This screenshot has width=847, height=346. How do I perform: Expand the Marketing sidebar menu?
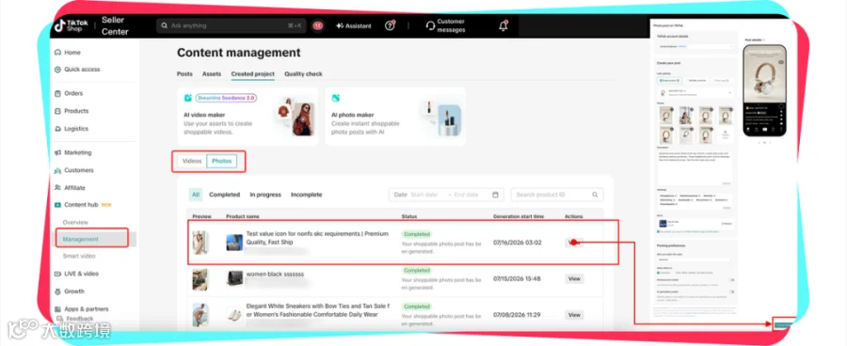click(77, 152)
